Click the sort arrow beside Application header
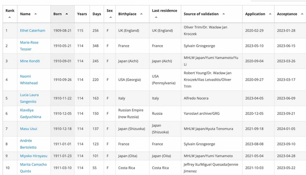 click(x=270, y=14)
